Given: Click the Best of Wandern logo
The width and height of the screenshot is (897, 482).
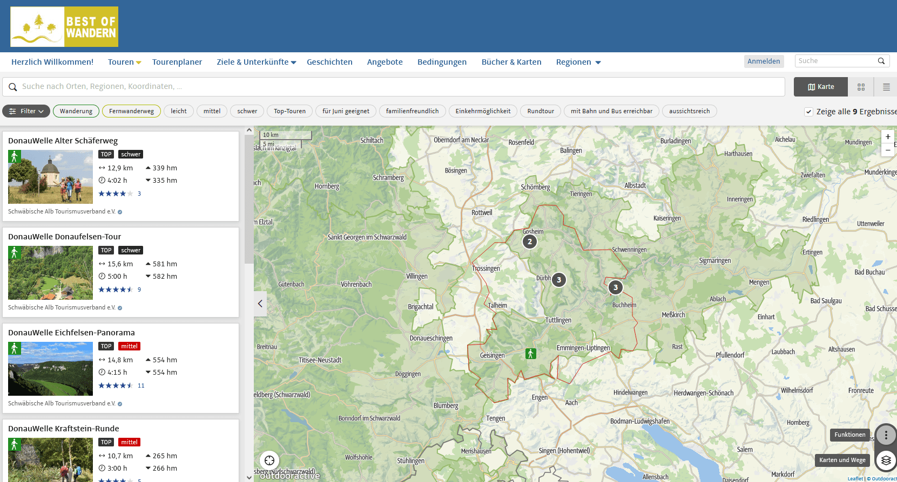Looking at the screenshot, I should pyautogui.click(x=64, y=27).
